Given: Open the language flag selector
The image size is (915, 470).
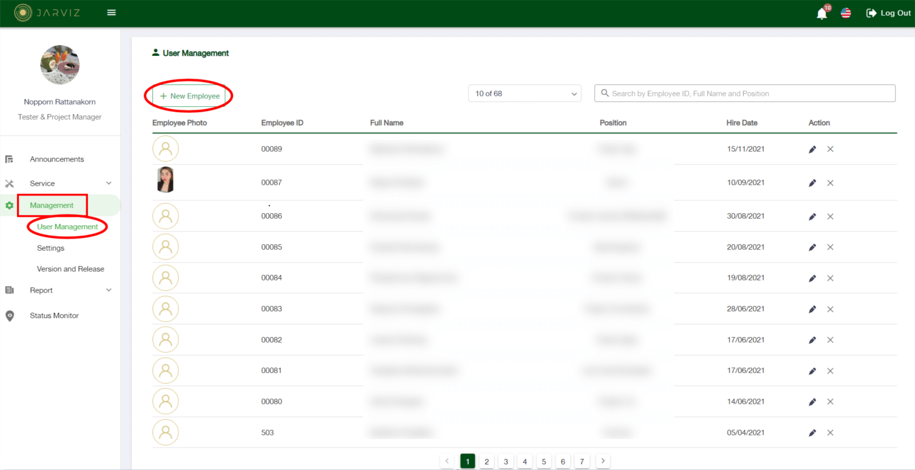Looking at the screenshot, I should click(846, 13).
